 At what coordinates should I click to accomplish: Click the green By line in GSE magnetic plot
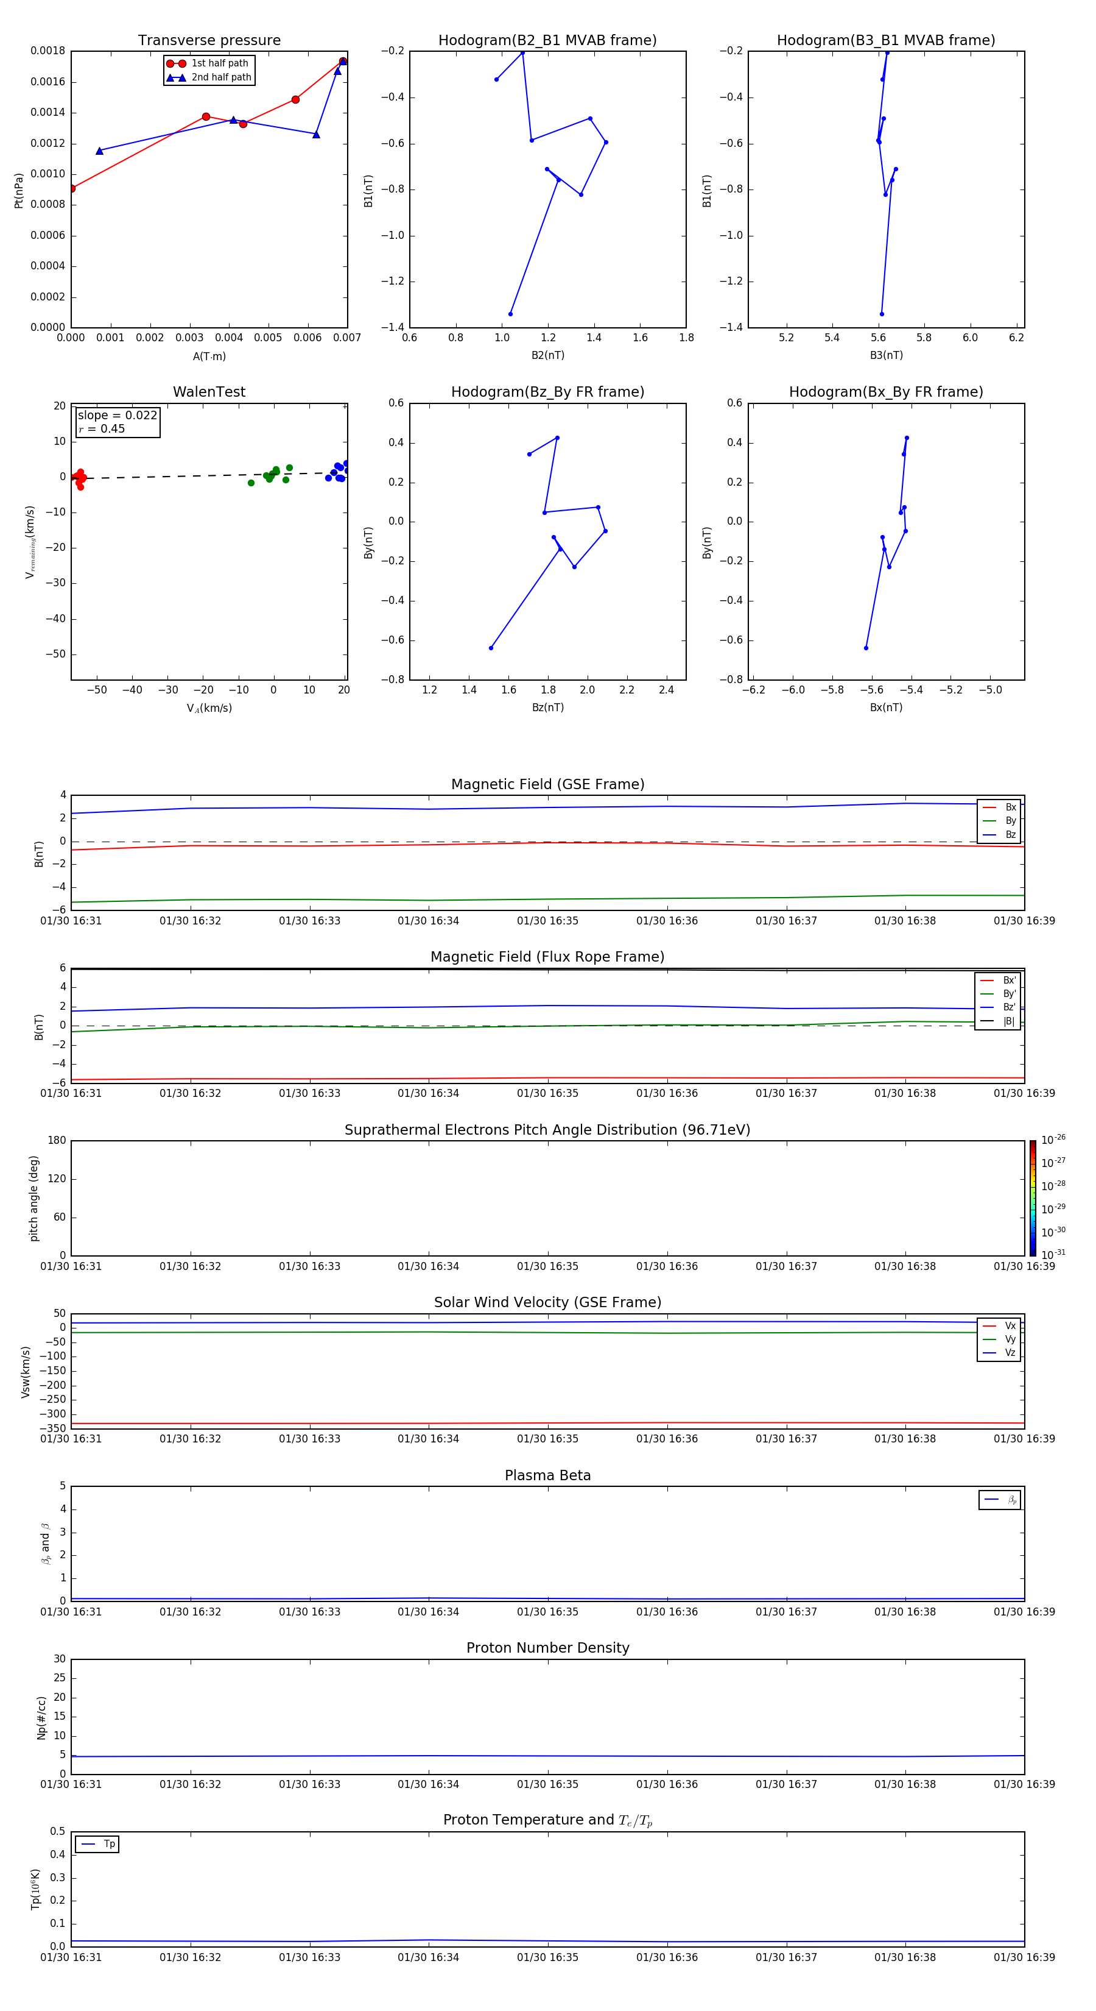547,898
